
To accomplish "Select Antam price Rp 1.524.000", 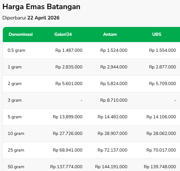I will [x=114, y=50].
